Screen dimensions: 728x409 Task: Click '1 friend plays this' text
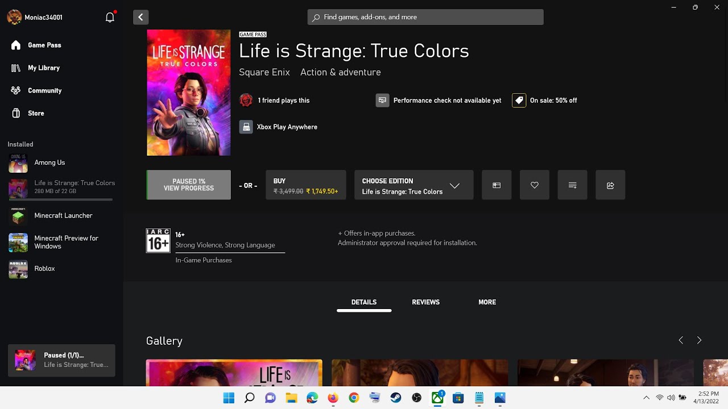[x=284, y=101]
